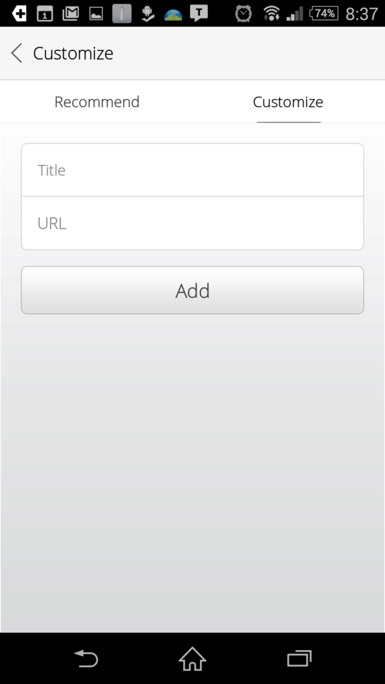The height and width of the screenshot is (684, 385).
Task: Focus the URL input field
Action: click(x=192, y=223)
